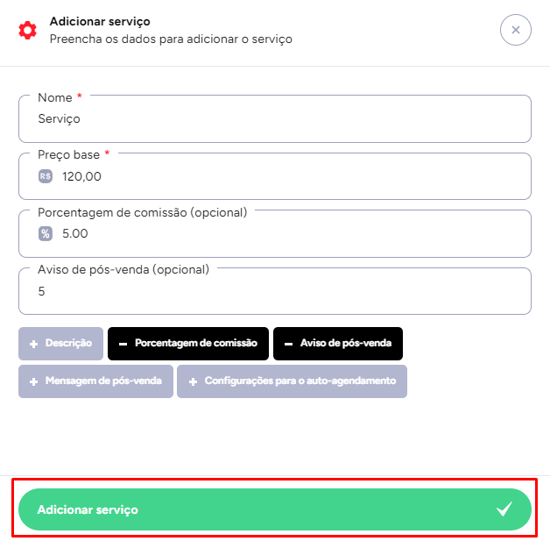550x541 pixels.
Task: Edit the Aviso de pós-venda input
Action: [x=274, y=291]
